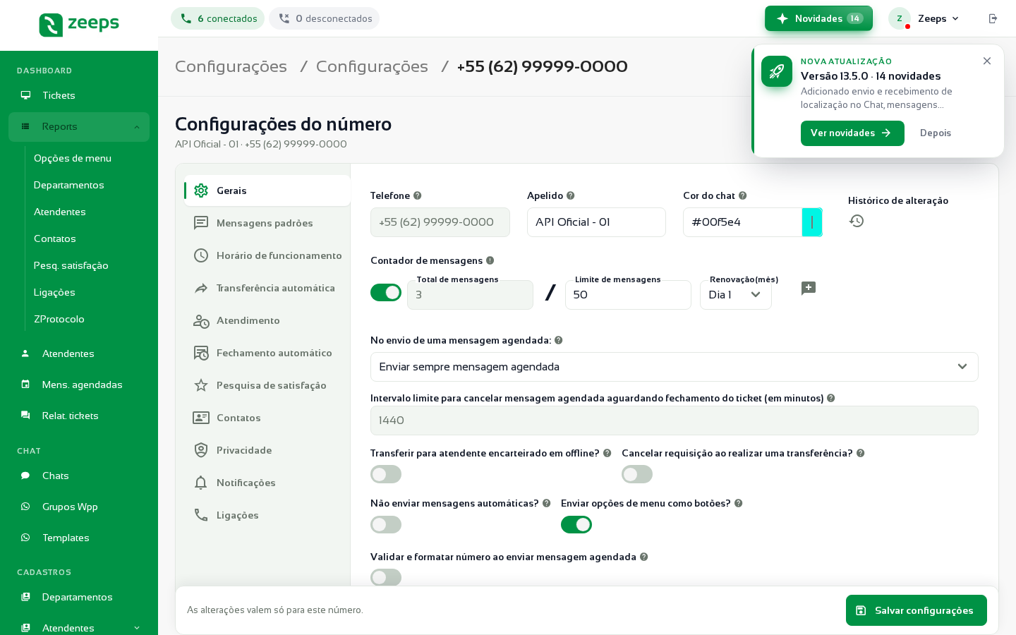Click help icon beside Intervalo limite label
This screenshot has height=635, width=1016.
pyautogui.click(x=831, y=398)
